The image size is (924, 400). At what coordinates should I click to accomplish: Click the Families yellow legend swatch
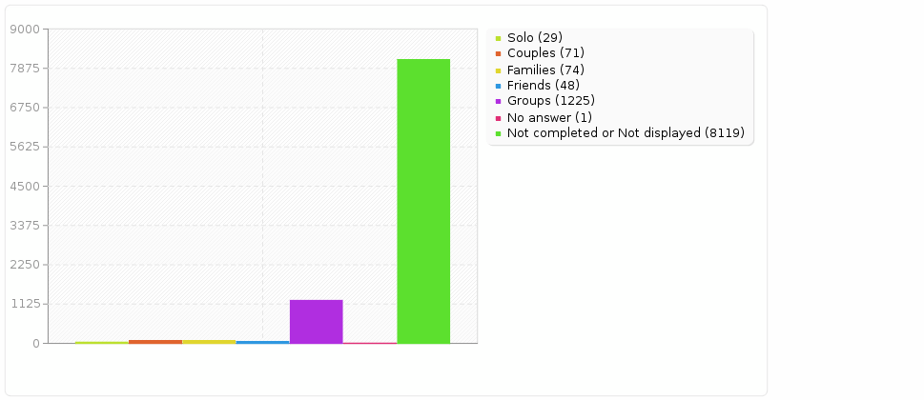(498, 70)
